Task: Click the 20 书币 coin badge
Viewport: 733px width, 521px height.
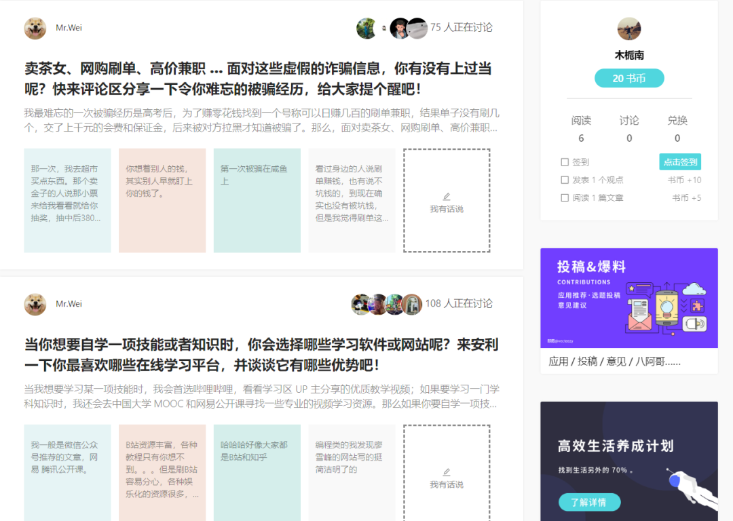Action: (x=629, y=78)
